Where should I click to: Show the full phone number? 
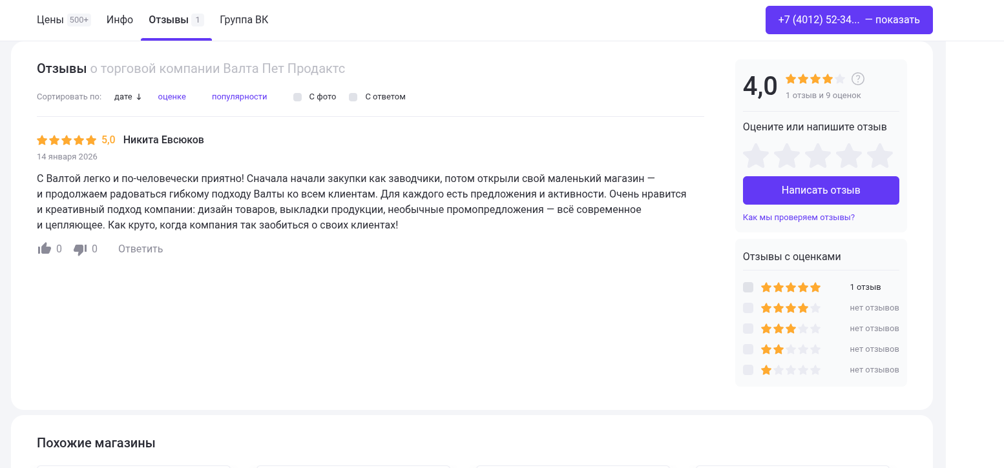pyautogui.click(x=849, y=20)
